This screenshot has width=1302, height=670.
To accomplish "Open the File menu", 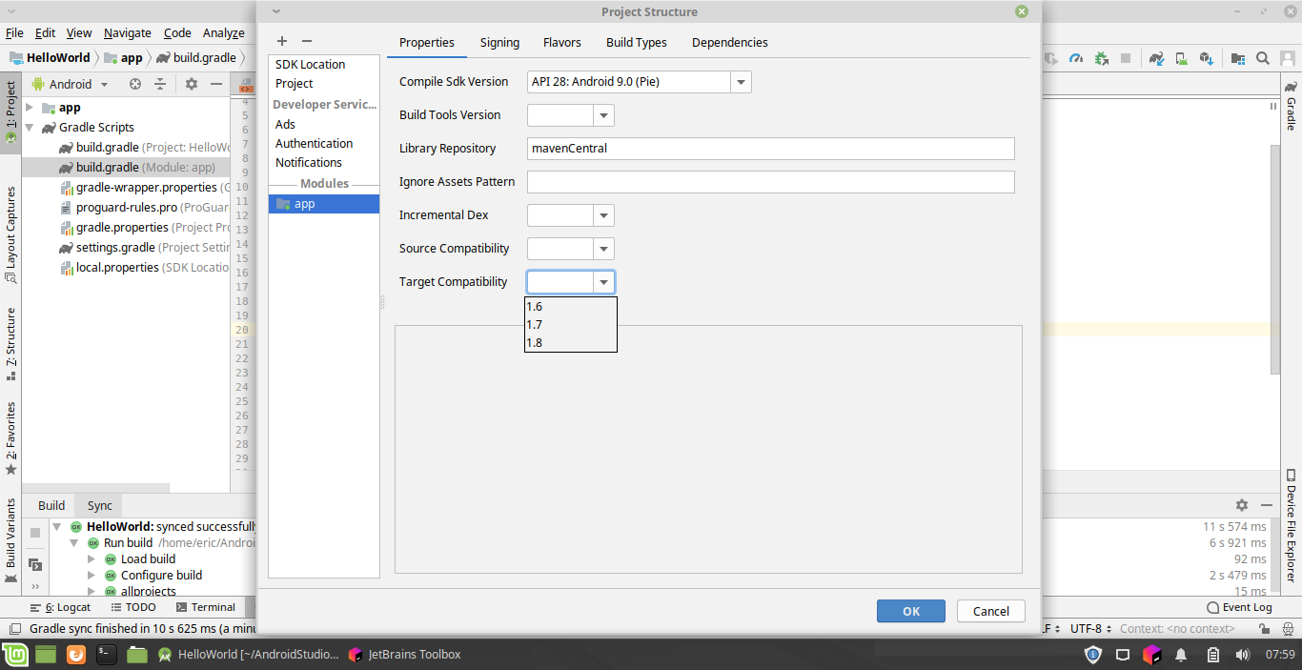I will (x=14, y=32).
